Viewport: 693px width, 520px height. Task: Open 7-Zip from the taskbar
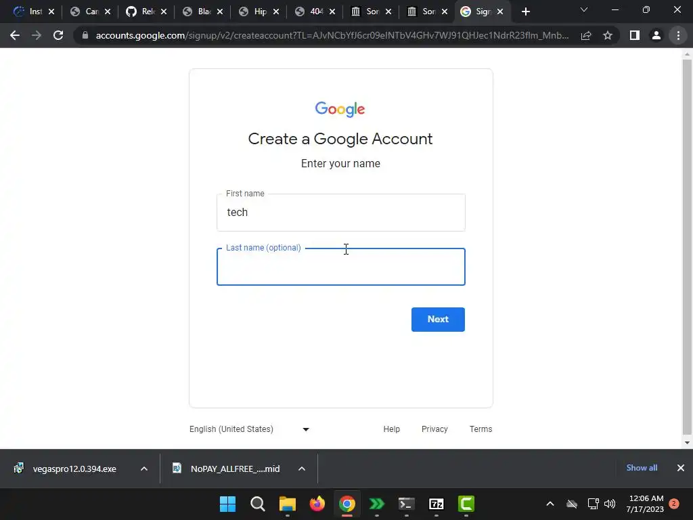tap(437, 504)
